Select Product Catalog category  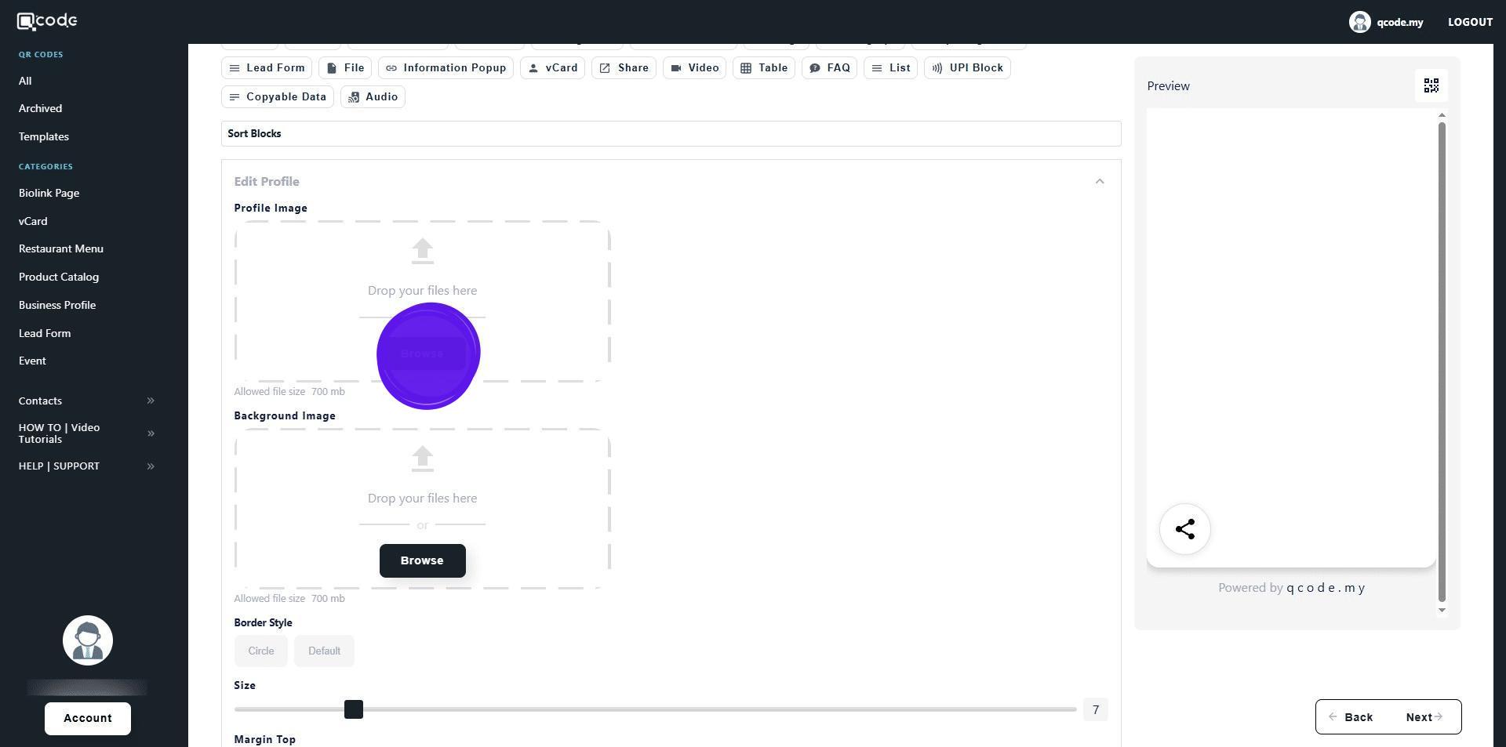point(59,277)
